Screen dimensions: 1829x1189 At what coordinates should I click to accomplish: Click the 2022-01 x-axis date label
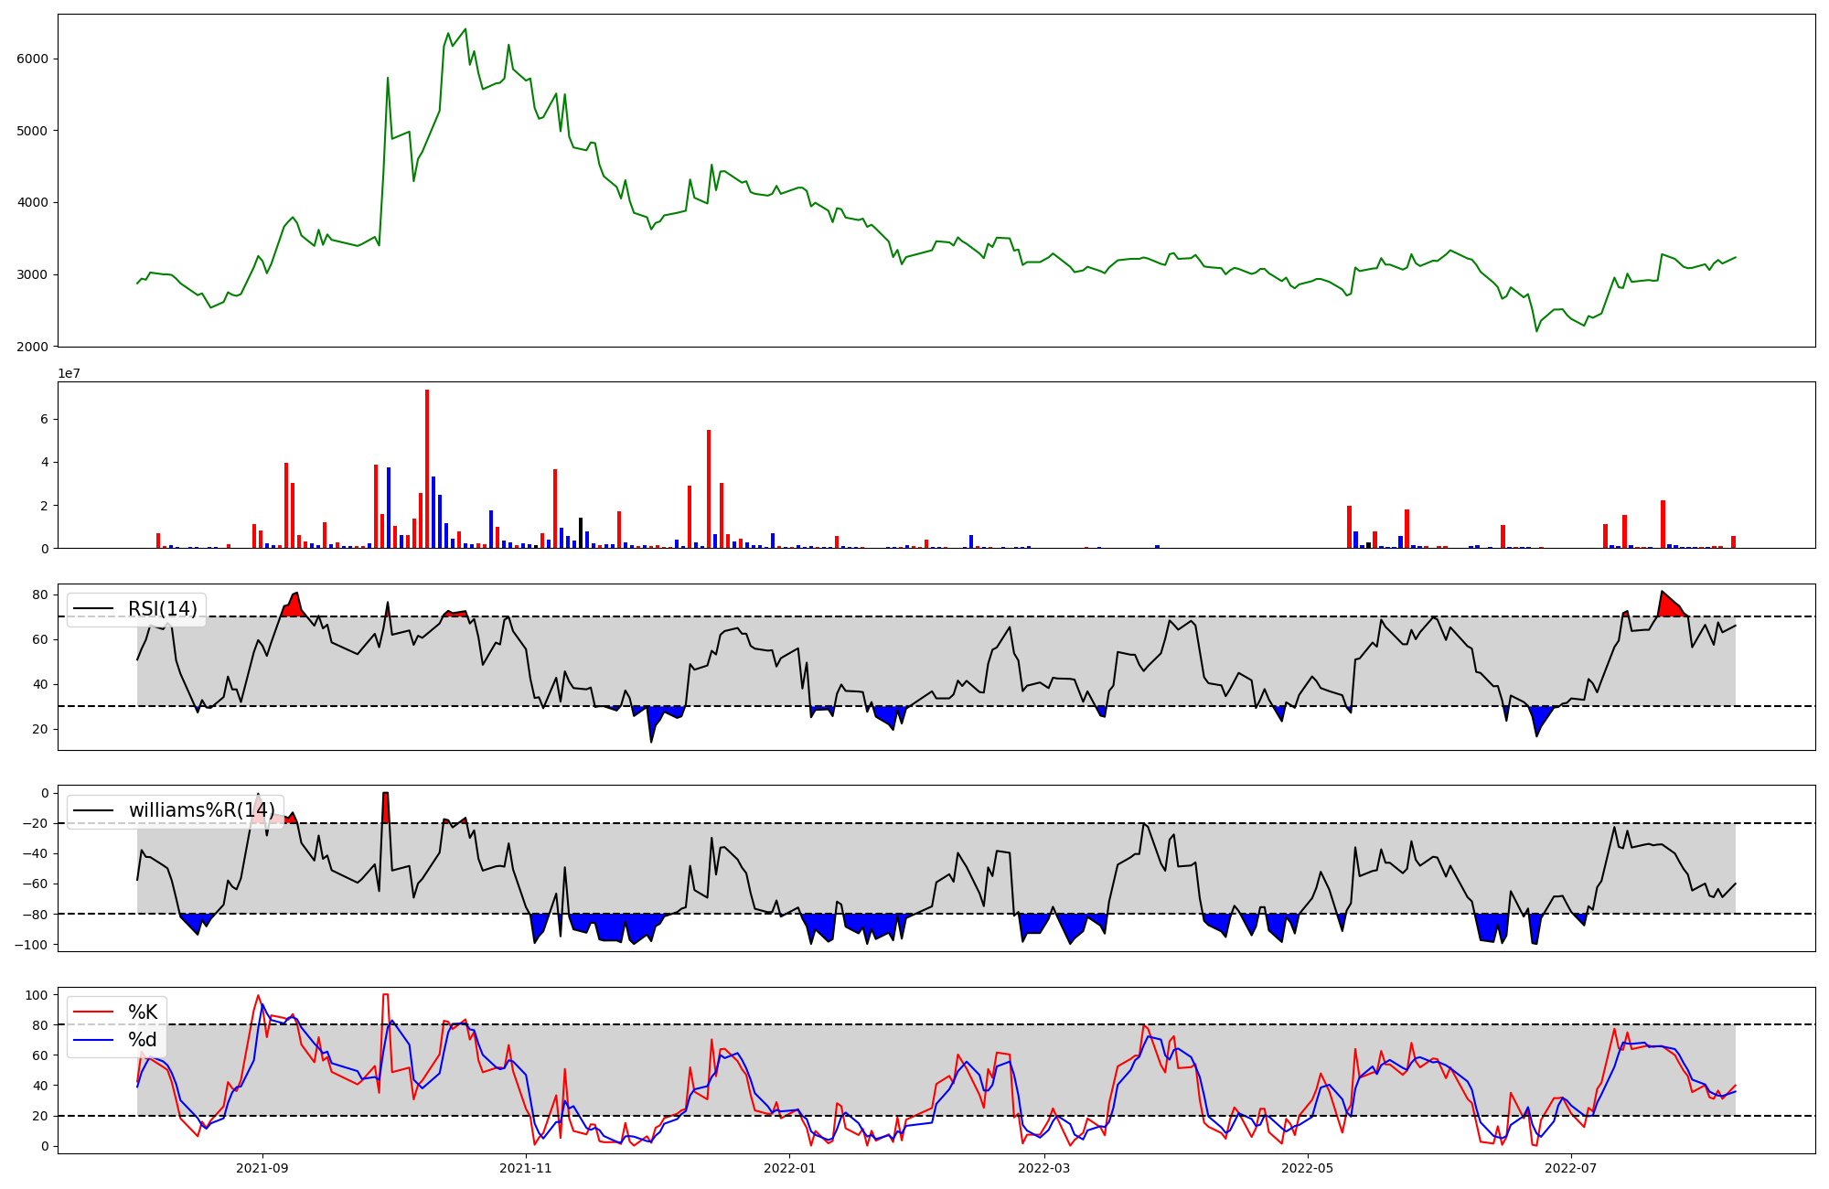[x=789, y=1168]
